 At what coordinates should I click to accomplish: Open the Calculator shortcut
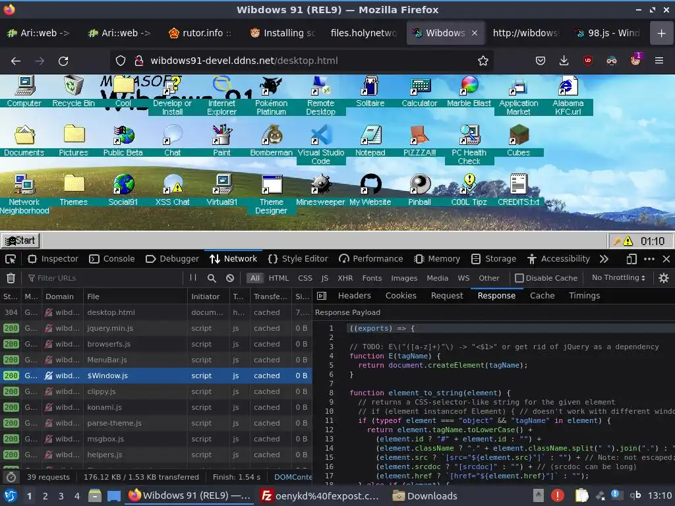[419, 91]
